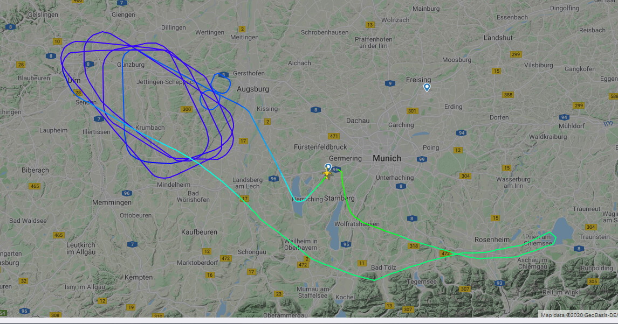Click the Kaufbeuren town label
618x324 pixels.
coord(199,232)
